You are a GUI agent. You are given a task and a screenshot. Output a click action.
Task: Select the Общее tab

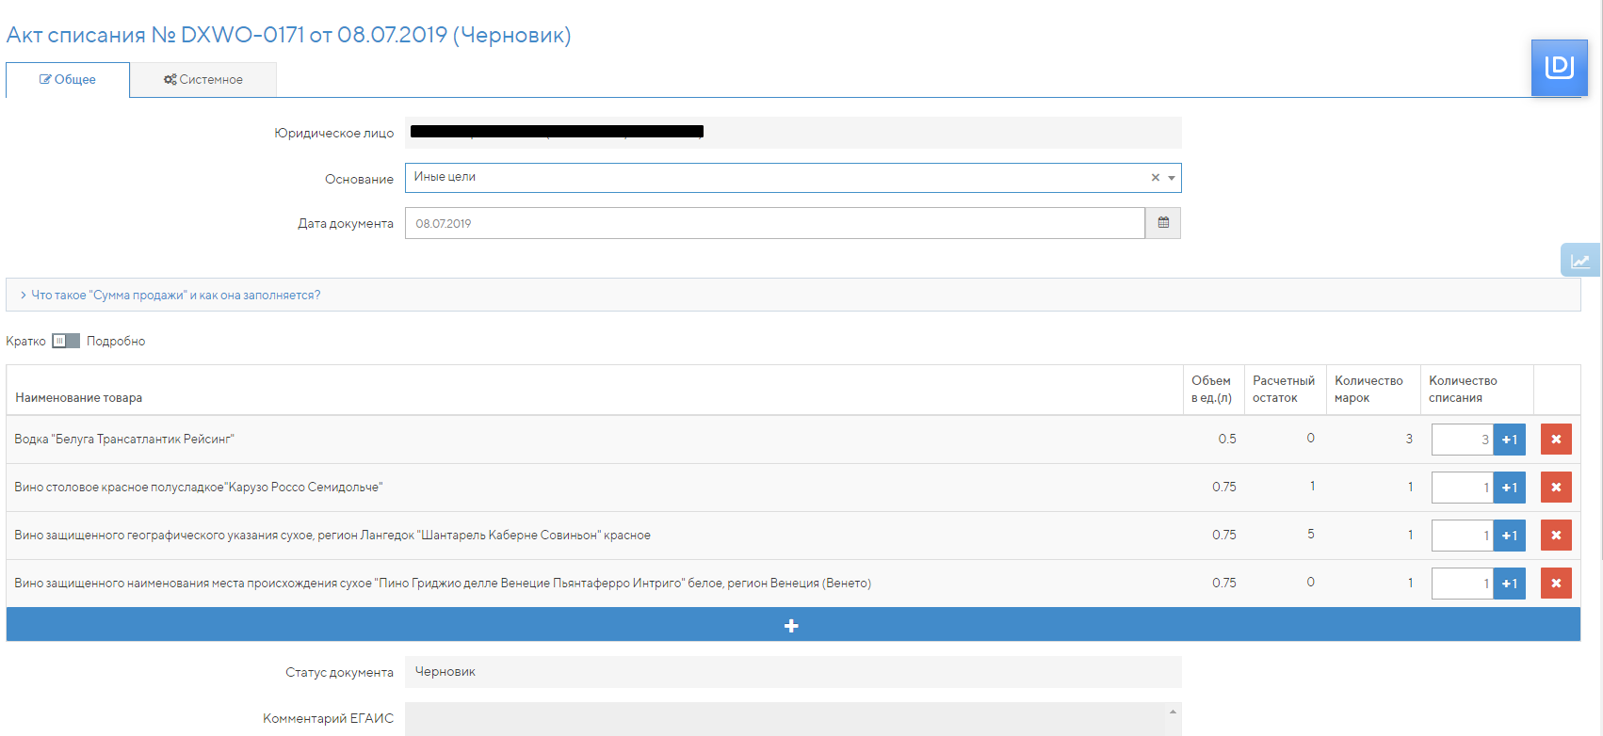(x=68, y=80)
